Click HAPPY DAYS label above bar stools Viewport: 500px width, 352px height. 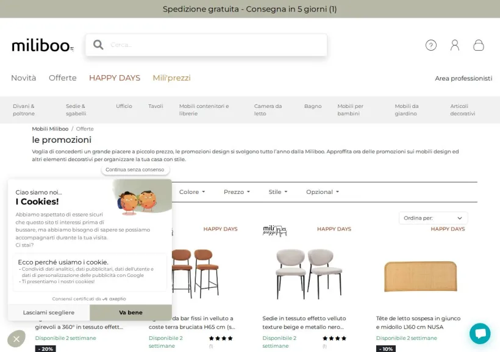coord(220,229)
